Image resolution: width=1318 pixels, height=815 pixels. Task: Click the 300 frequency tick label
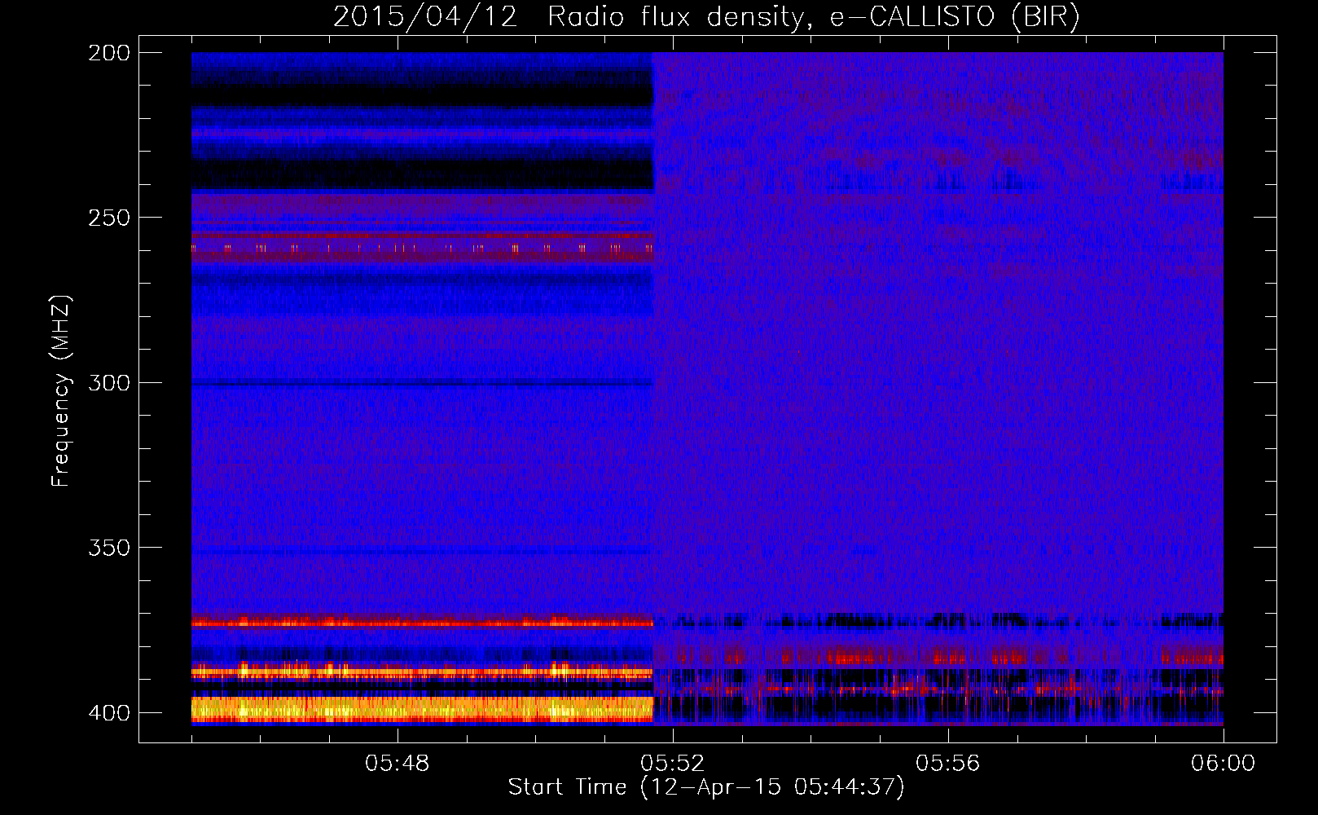click(x=109, y=382)
